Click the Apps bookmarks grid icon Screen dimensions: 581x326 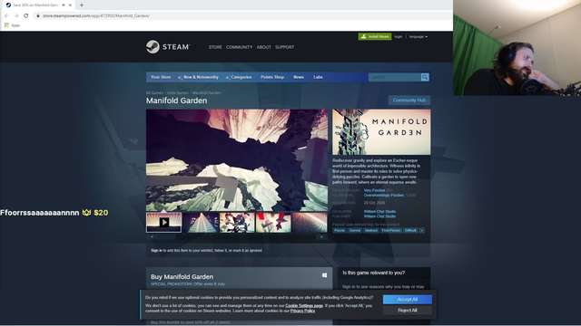coord(6,25)
